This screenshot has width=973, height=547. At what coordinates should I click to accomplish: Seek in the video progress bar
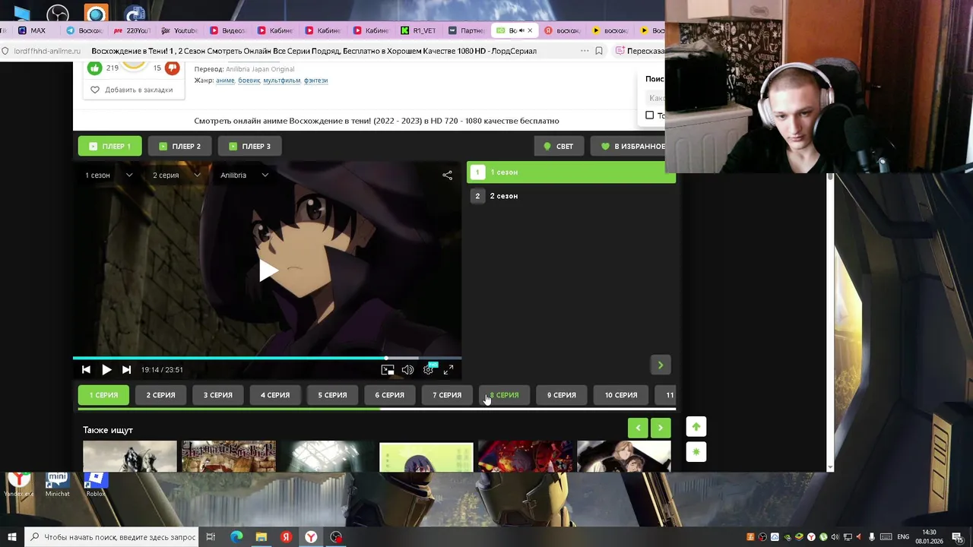click(x=267, y=358)
